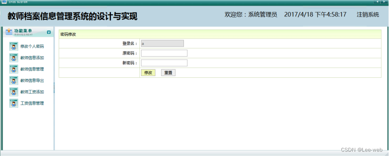Open 修改个人密码 menu item
The width and height of the screenshot is (389, 156).
[x=32, y=46]
